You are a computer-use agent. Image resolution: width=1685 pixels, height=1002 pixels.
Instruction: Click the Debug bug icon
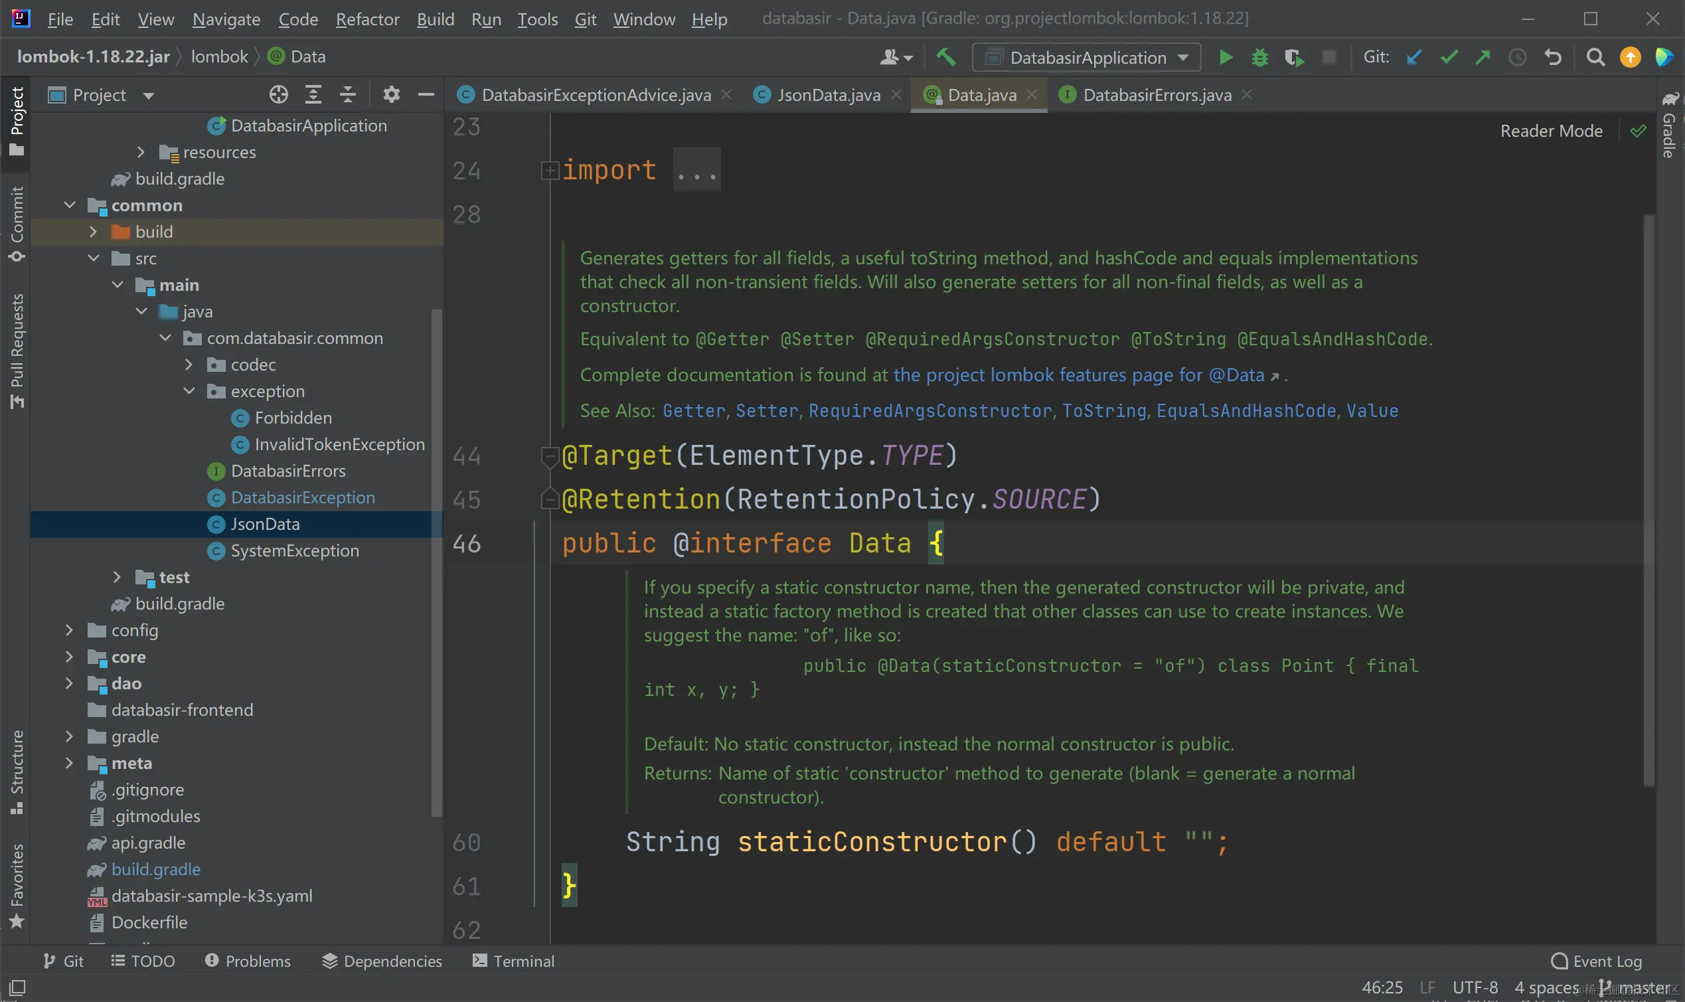(1259, 57)
